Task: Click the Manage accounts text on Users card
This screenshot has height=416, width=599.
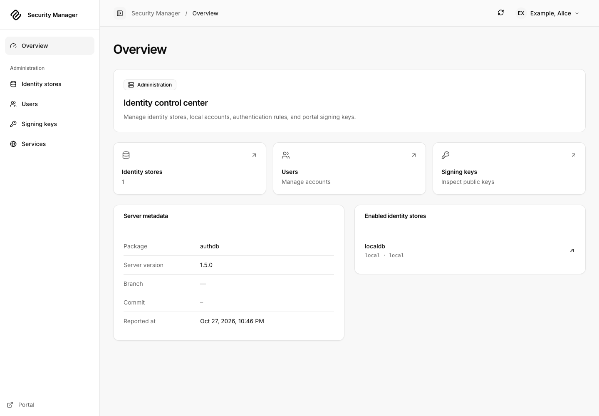Action: click(x=306, y=182)
